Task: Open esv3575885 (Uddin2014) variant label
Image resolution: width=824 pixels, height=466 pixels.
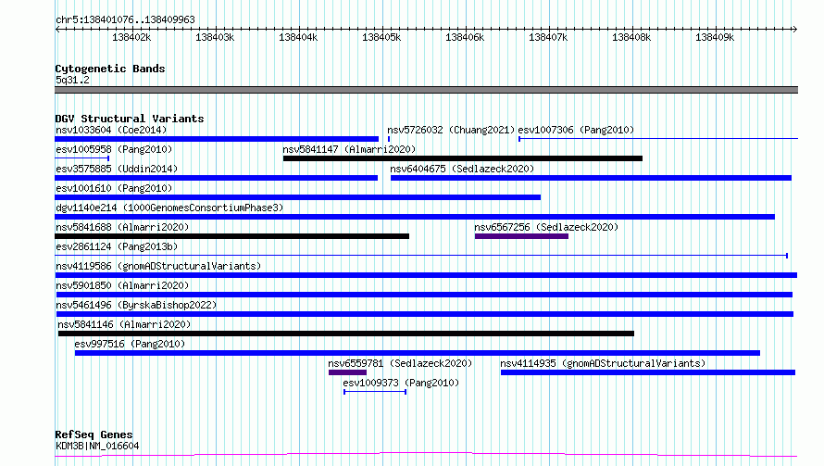Action: 117,169
